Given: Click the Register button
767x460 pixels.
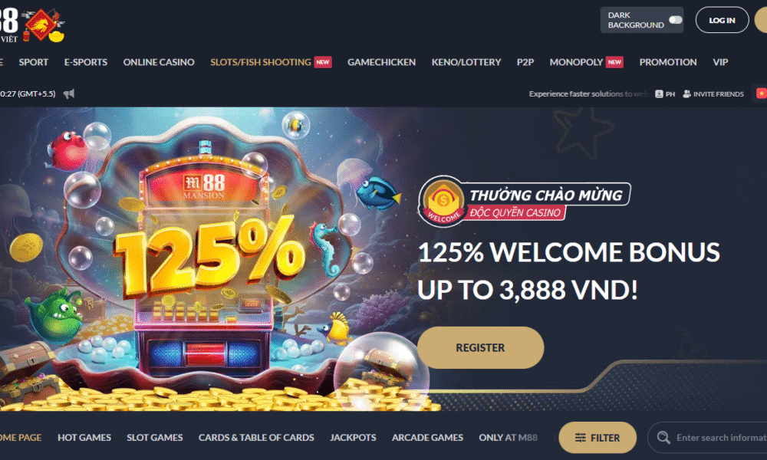Looking at the screenshot, I should (x=480, y=347).
